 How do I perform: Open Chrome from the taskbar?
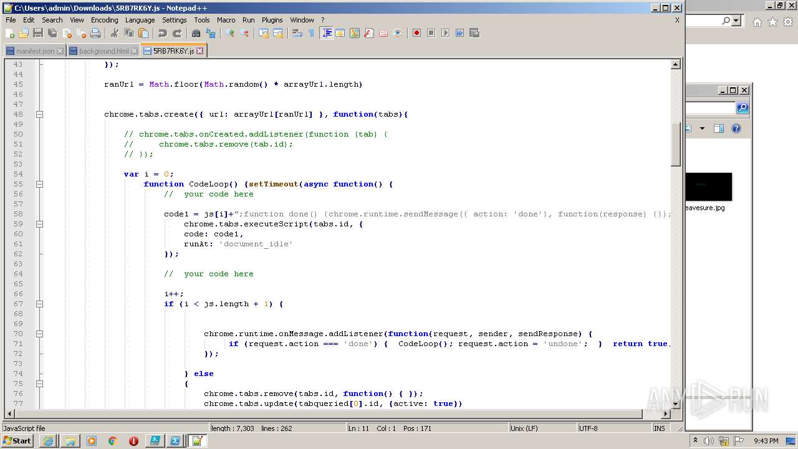pos(112,441)
